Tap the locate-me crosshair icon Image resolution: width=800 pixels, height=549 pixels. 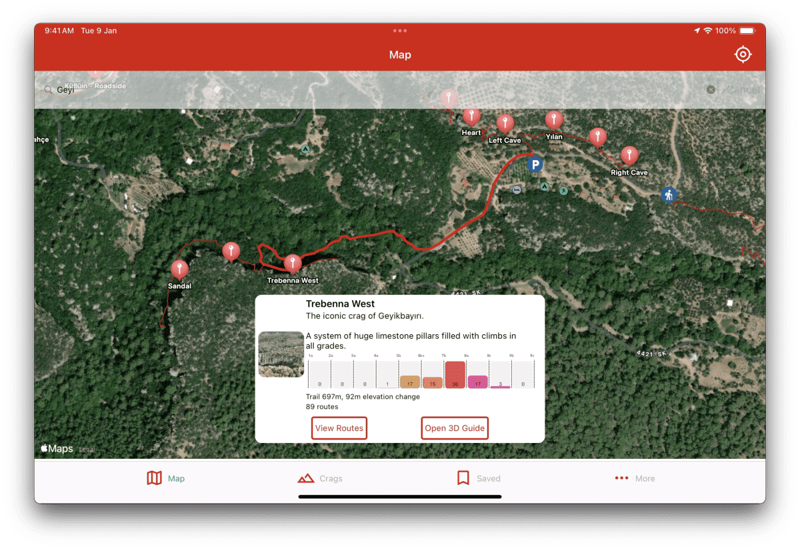pyautogui.click(x=743, y=55)
